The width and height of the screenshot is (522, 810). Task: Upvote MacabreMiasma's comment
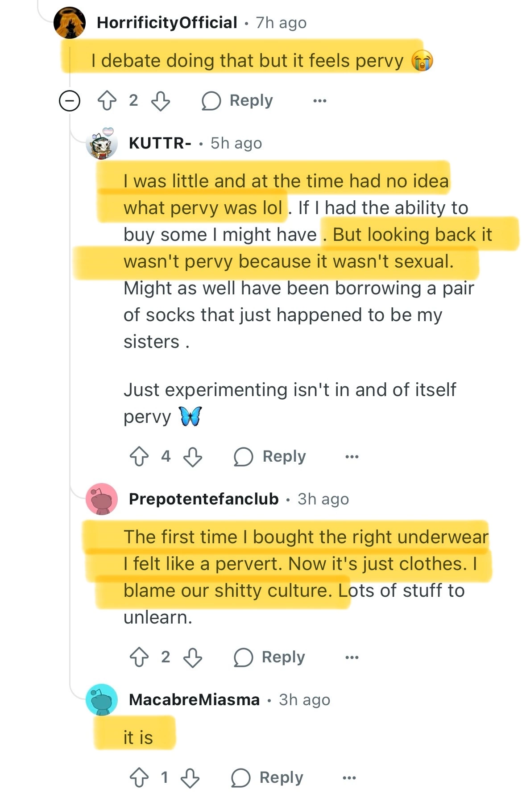pyautogui.click(x=139, y=777)
